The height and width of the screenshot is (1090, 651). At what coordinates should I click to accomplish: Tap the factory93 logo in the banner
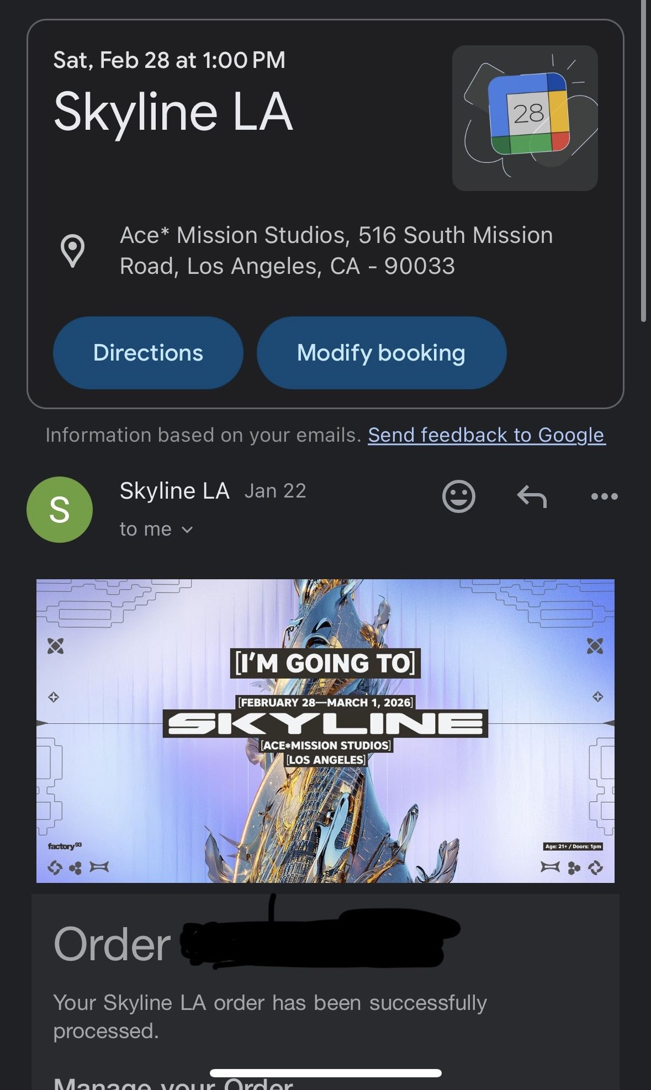click(x=64, y=846)
